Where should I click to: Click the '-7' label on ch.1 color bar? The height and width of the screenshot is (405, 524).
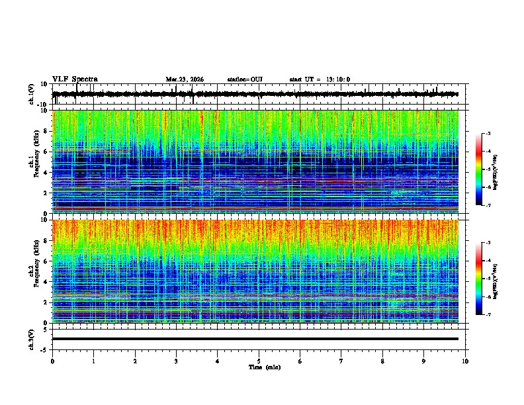[x=488, y=205]
